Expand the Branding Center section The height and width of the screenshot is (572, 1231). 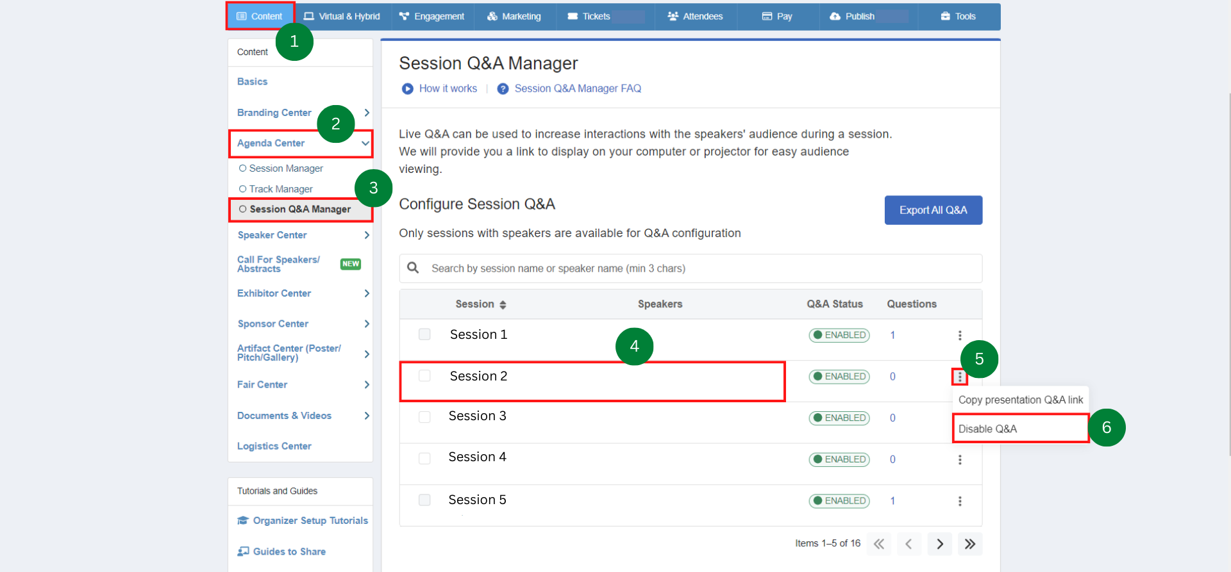[366, 113]
